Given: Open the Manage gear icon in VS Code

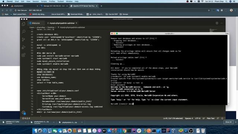Looking at the screenshot, I should [23, 113].
